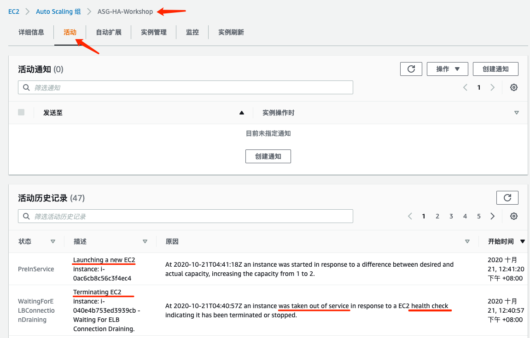Image resolution: width=530 pixels, height=338 pixels.
Task: Click the top-right 创建通知 button
Action: 495,69
